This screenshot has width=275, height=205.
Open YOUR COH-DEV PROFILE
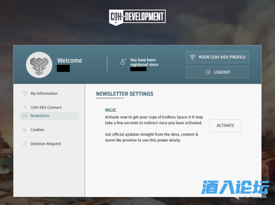(x=217, y=57)
